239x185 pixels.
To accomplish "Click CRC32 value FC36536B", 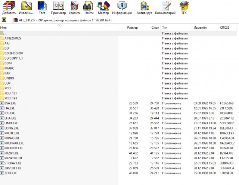I will [x=227, y=103].
